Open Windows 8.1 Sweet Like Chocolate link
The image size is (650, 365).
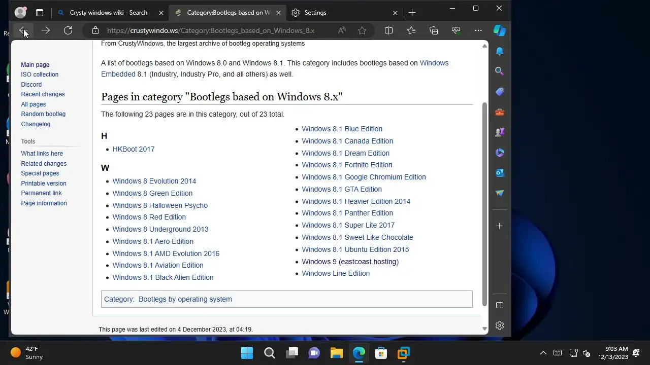click(x=357, y=237)
